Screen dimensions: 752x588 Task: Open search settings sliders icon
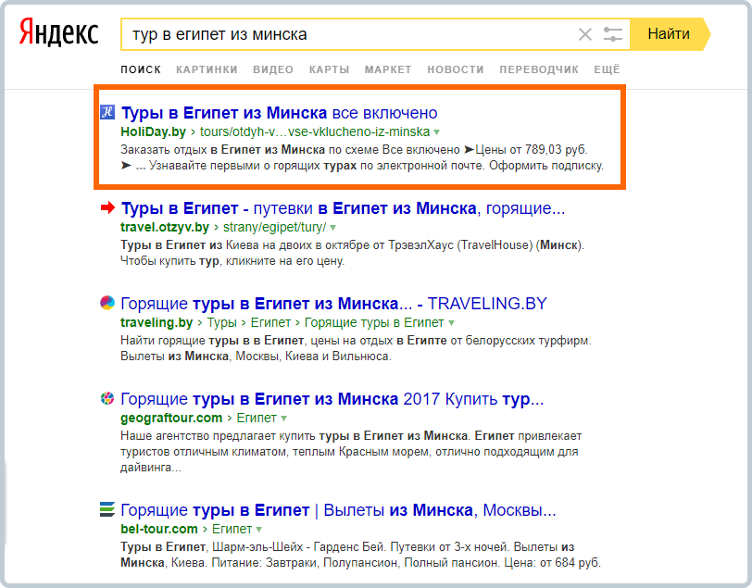pyautogui.click(x=613, y=34)
